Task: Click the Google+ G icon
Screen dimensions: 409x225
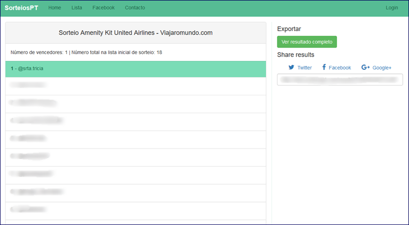Action: pyautogui.click(x=366, y=67)
